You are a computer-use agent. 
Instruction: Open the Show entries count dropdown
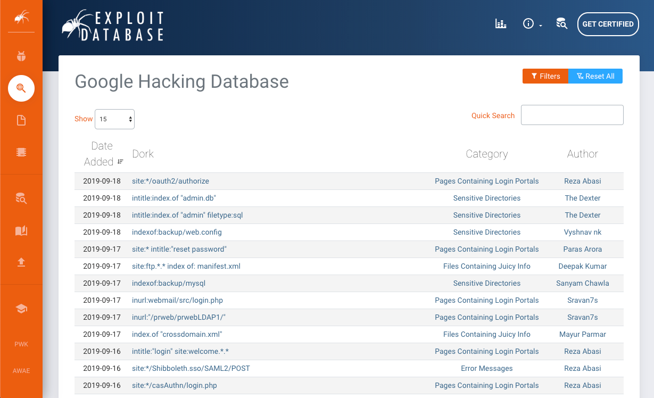click(114, 119)
